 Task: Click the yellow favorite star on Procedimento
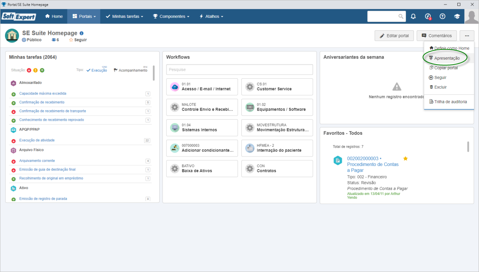(405, 158)
